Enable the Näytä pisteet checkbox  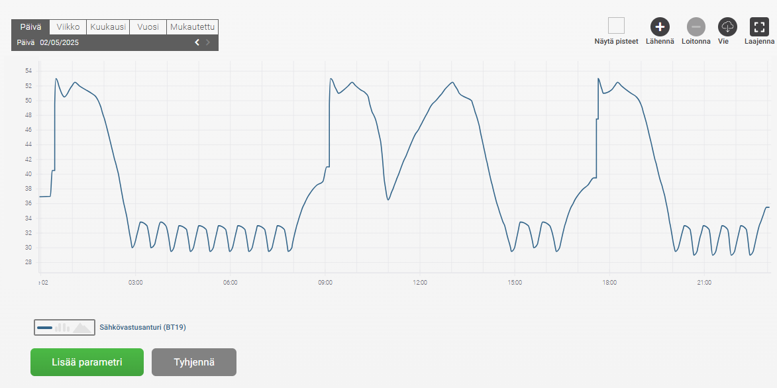pyautogui.click(x=617, y=26)
